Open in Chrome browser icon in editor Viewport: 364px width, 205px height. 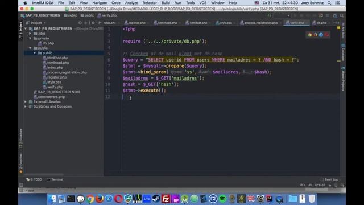pyautogui.click(x=309, y=35)
